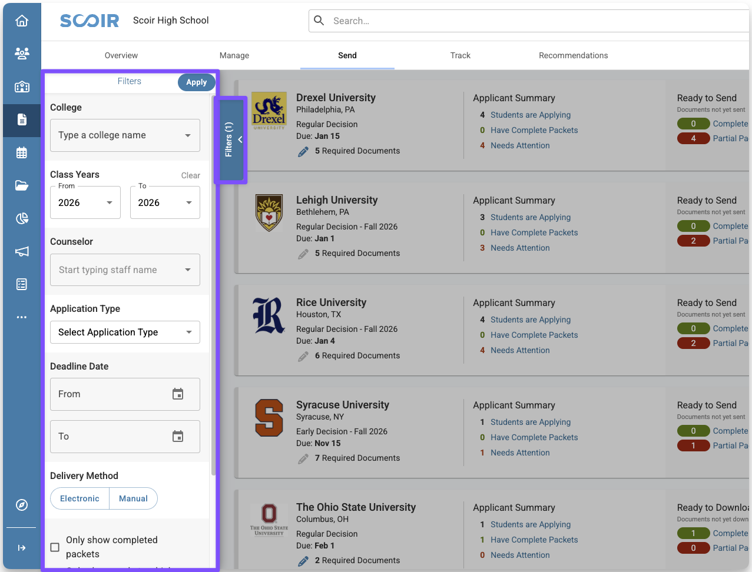
Task: Click the pencil icon for Lehigh required documents
Action: click(x=303, y=254)
